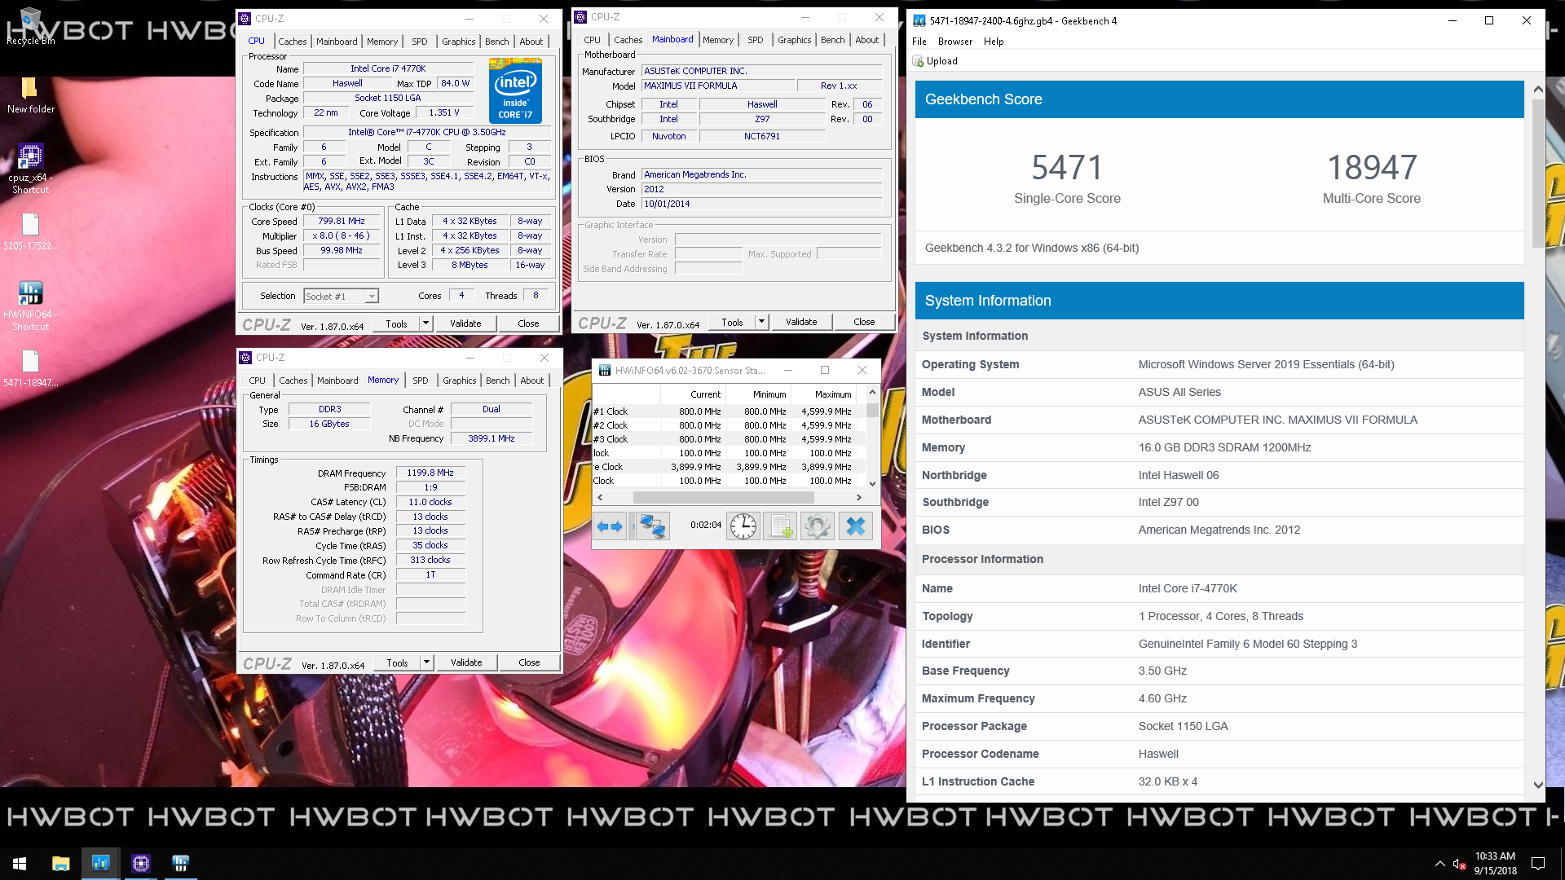Open the 5471-18947 file on desktop
The width and height of the screenshot is (1565, 880).
(x=31, y=368)
